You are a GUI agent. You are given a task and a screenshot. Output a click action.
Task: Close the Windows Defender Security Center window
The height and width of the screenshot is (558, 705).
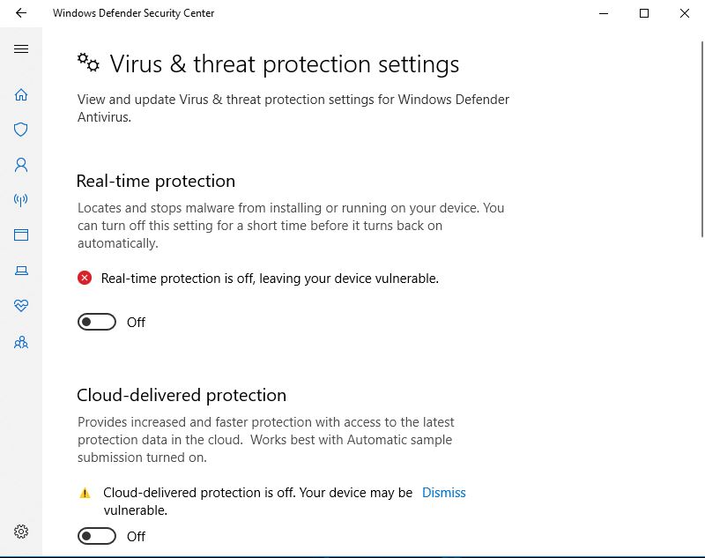point(685,13)
